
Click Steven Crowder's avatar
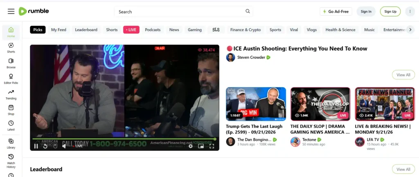click(230, 57)
